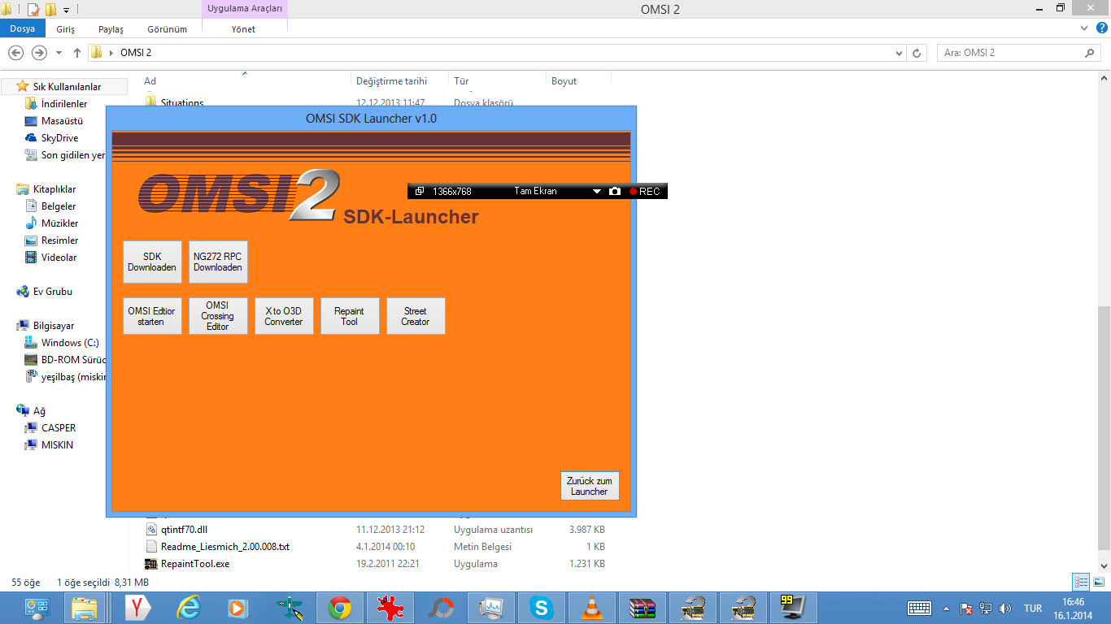The height and width of the screenshot is (624, 1111).
Task: Click the search magnifier icon
Action: [1090, 53]
